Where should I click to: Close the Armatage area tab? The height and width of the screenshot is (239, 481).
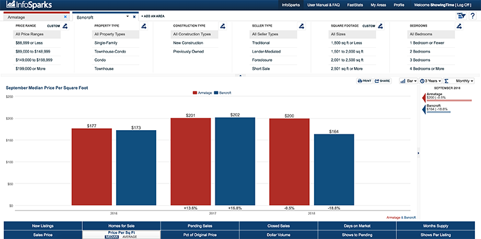point(65,17)
